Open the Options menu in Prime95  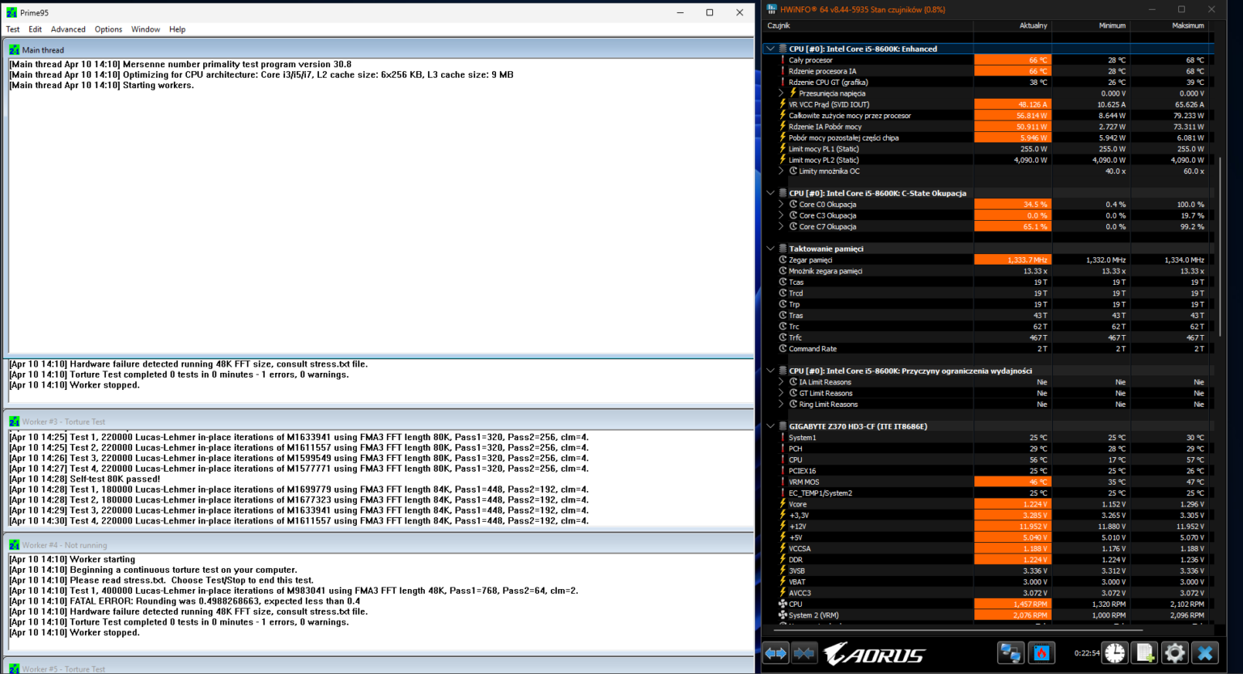point(108,29)
